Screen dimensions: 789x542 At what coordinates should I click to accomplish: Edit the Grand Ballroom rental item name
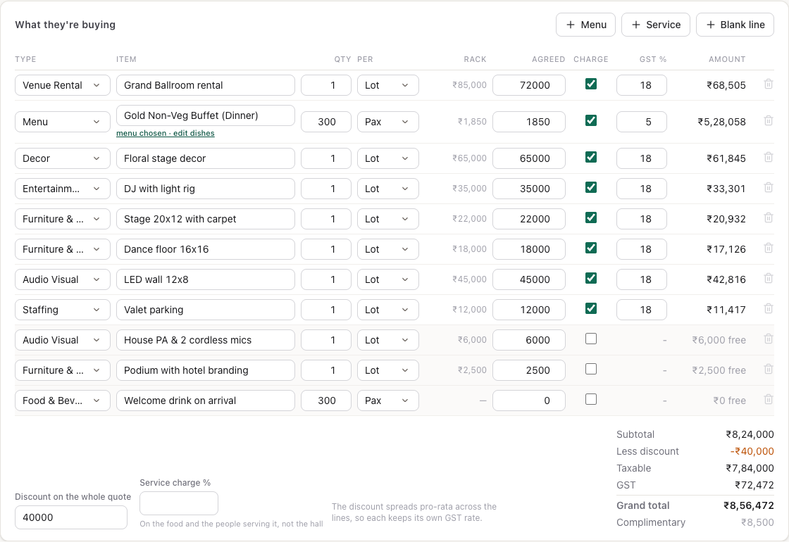pos(205,85)
